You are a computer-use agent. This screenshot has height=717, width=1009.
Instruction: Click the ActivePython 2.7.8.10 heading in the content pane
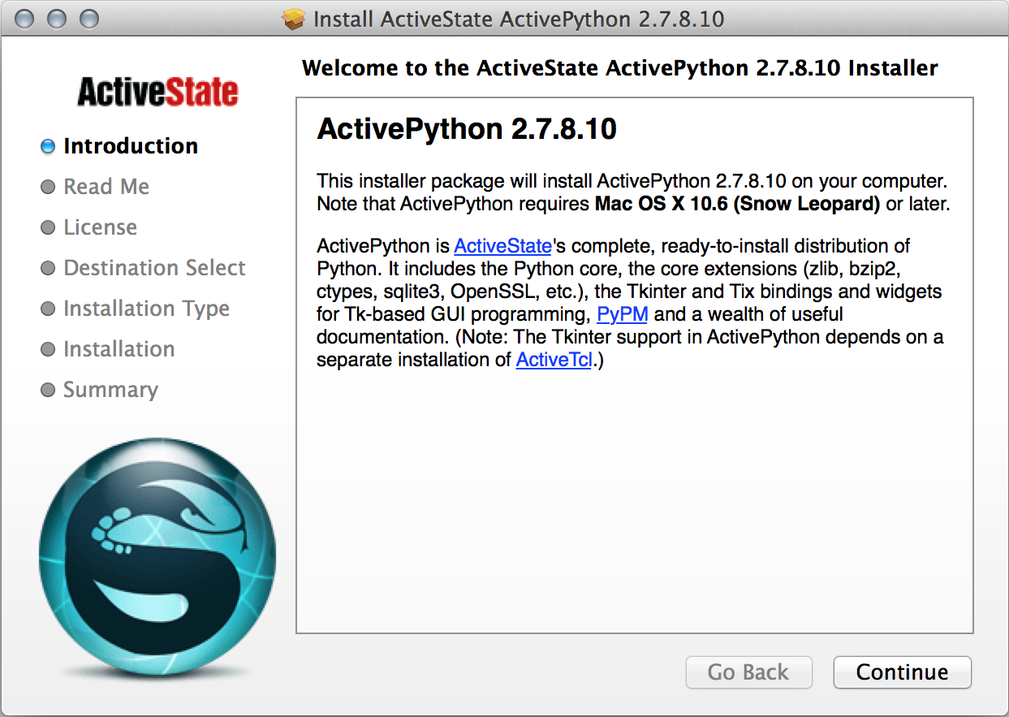[x=467, y=129]
